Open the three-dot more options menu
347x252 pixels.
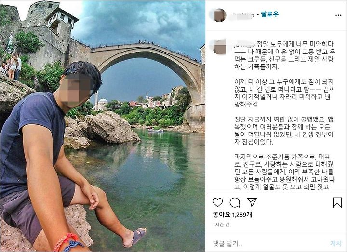[338, 15]
